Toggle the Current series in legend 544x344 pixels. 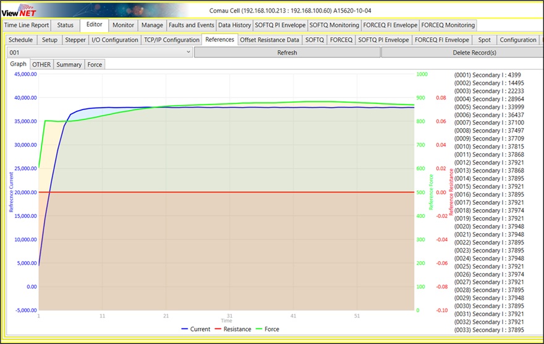(x=195, y=329)
